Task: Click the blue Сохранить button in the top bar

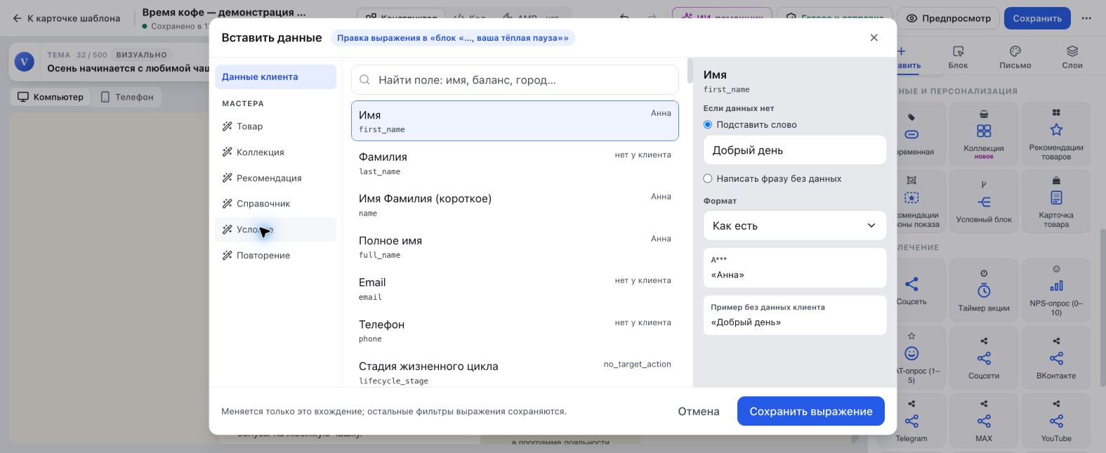Action: pos(1037,18)
